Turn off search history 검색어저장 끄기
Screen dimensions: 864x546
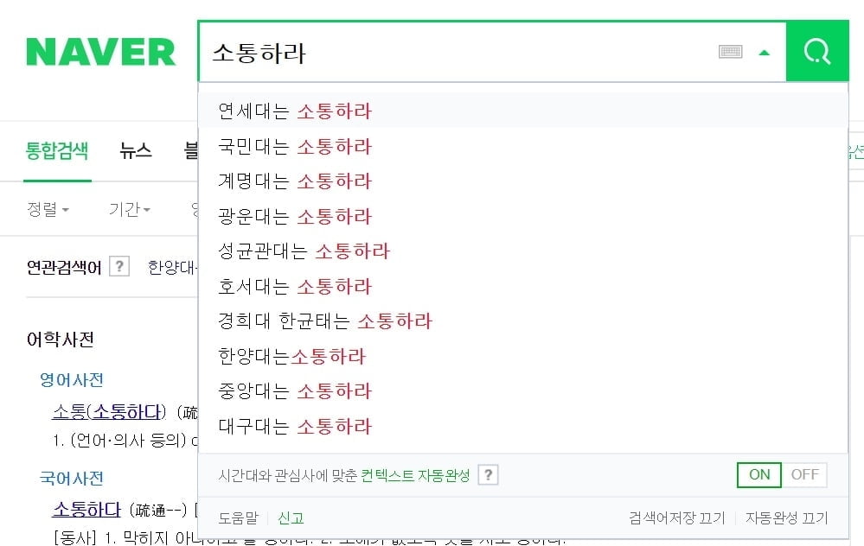click(677, 518)
